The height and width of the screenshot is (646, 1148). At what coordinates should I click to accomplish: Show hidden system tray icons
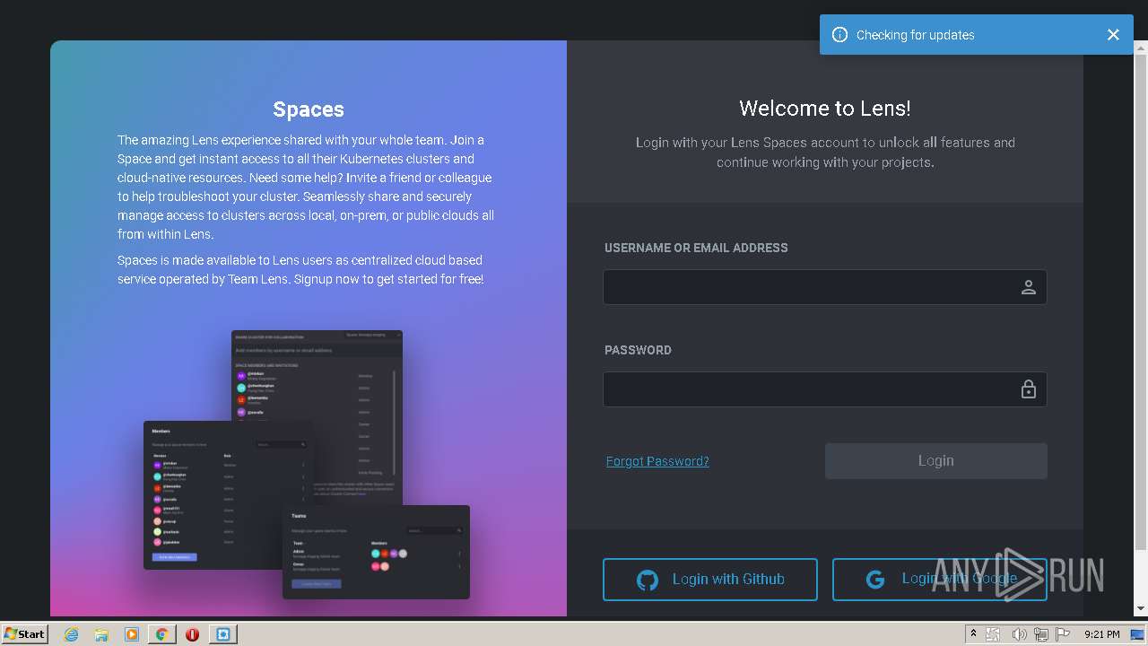point(973,634)
